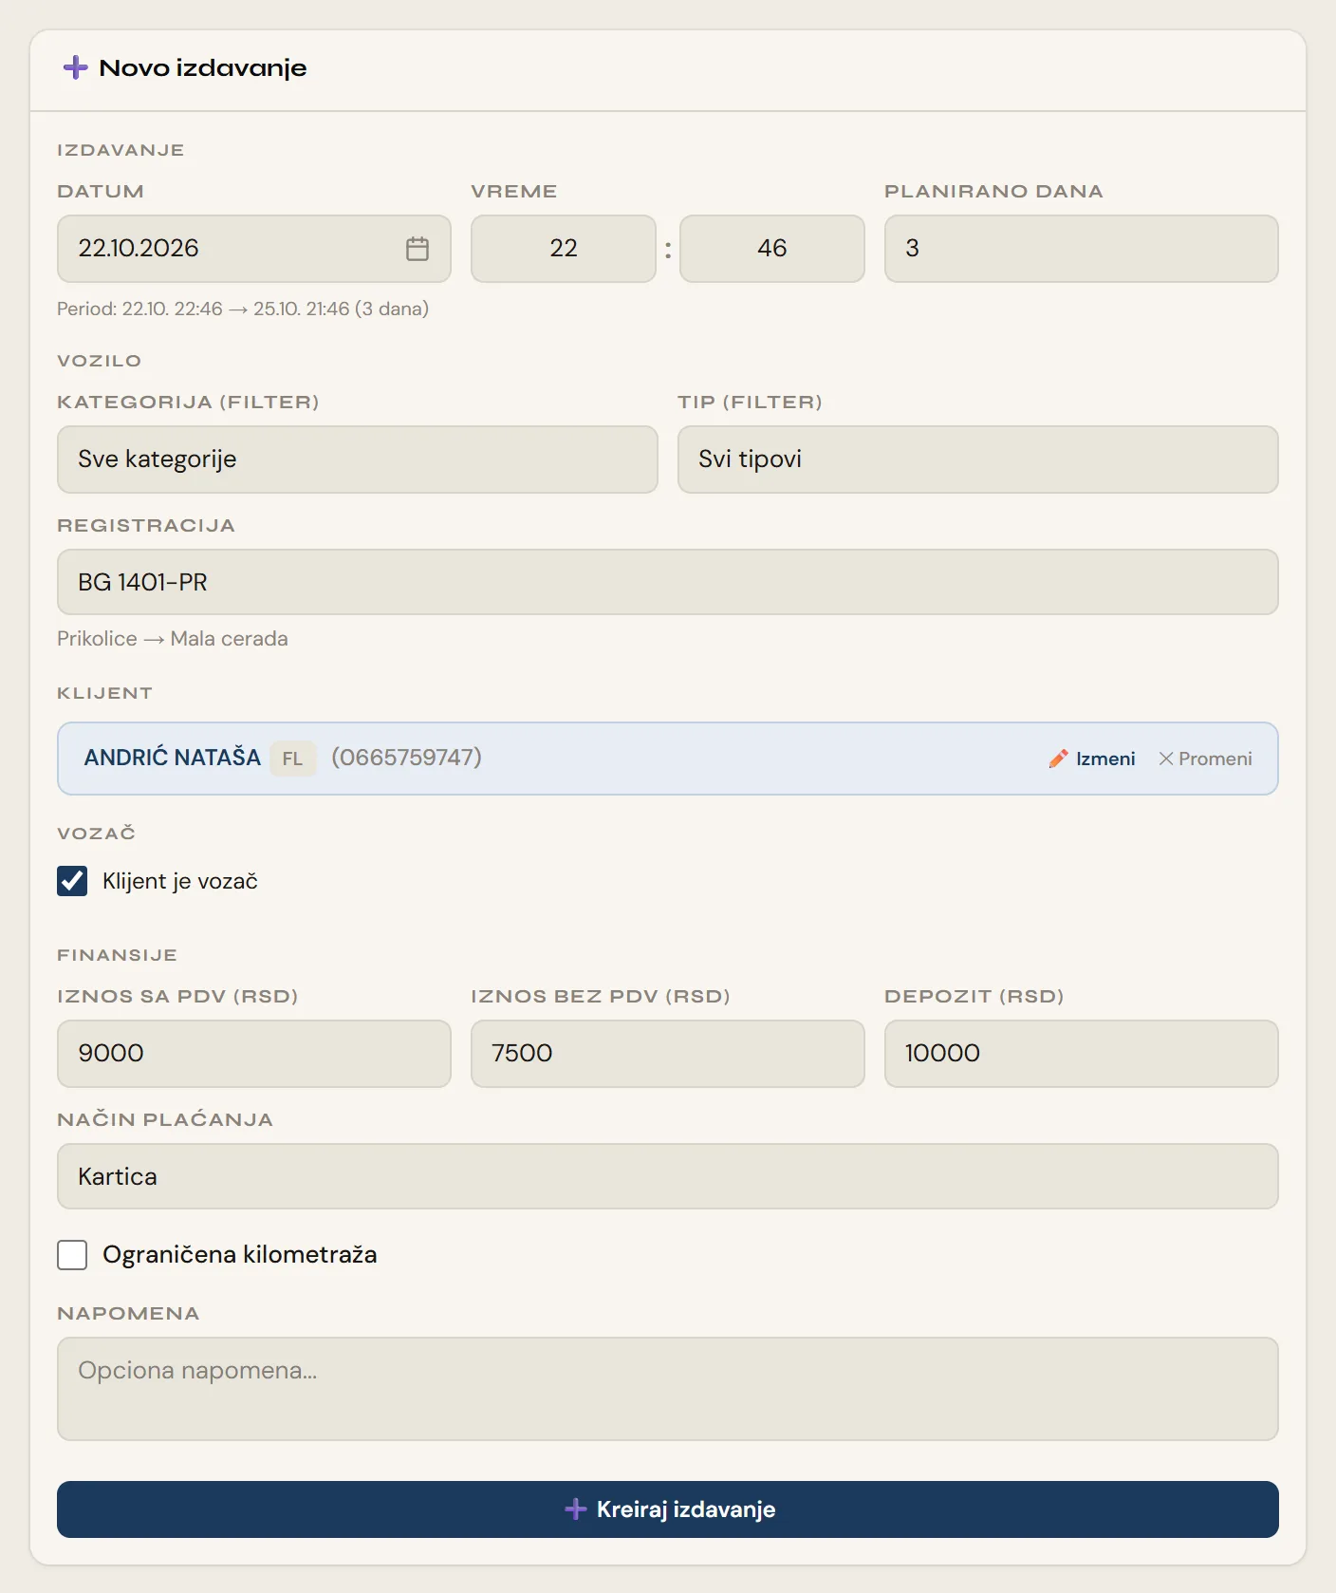Click the Novo izdavanje heading

pos(203,68)
